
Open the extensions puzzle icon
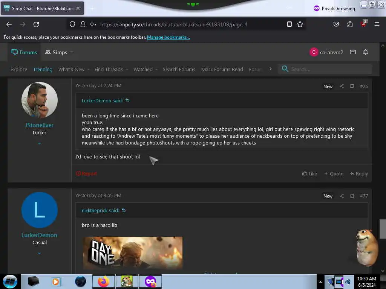click(x=350, y=24)
